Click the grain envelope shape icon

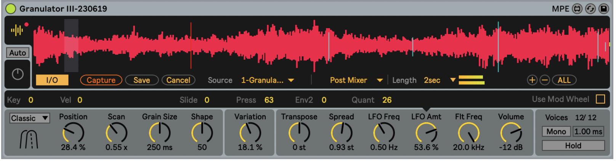click(29, 139)
